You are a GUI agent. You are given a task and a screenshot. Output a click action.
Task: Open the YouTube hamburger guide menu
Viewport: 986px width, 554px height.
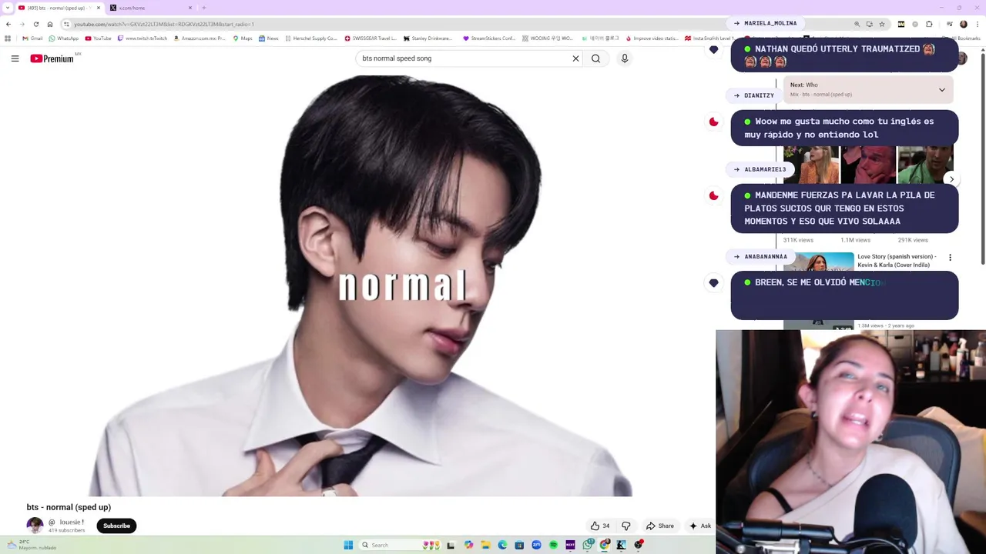coord(15,58)
